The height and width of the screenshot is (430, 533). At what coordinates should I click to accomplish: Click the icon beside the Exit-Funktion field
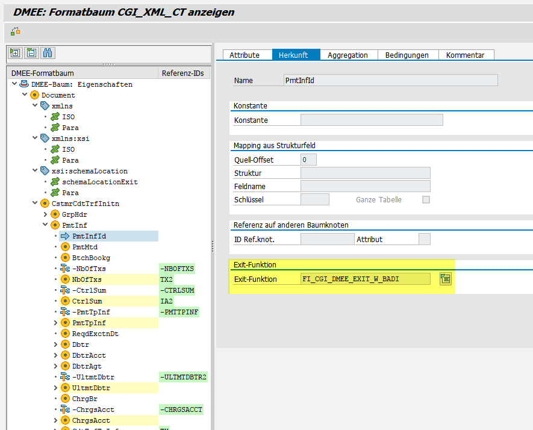[445, 278]
